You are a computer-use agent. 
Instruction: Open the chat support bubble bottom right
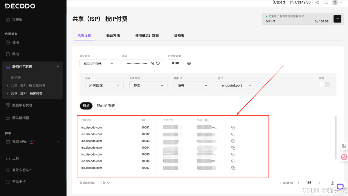coord(340,187)
